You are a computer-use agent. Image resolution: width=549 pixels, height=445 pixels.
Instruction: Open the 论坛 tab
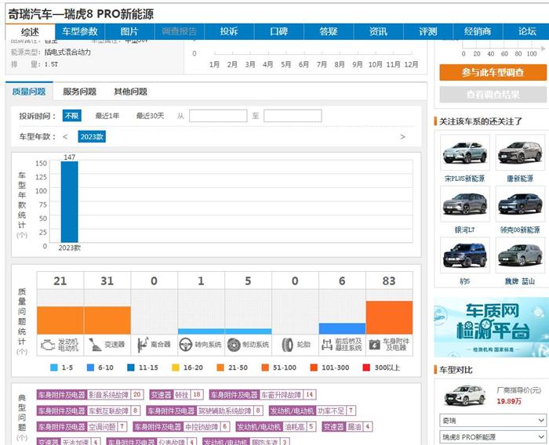click(527, 31)
